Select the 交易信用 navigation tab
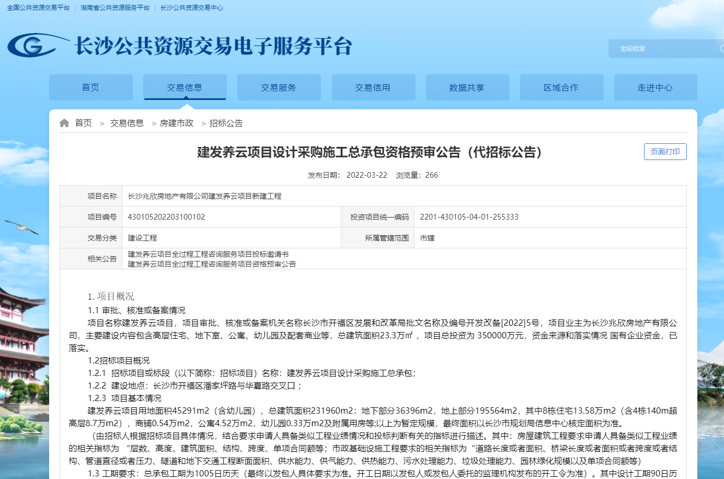This screenshot has height=479, width=724. [373, 87]
